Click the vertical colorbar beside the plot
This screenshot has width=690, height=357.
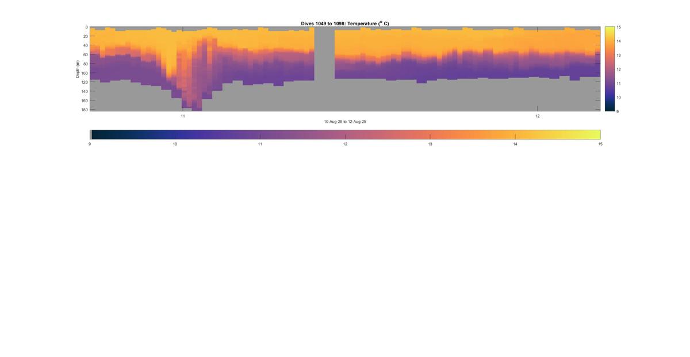point(609,69)
